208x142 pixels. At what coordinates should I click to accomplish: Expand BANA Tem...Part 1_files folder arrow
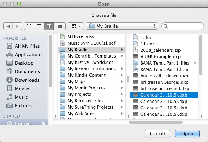tap(195, 63)
